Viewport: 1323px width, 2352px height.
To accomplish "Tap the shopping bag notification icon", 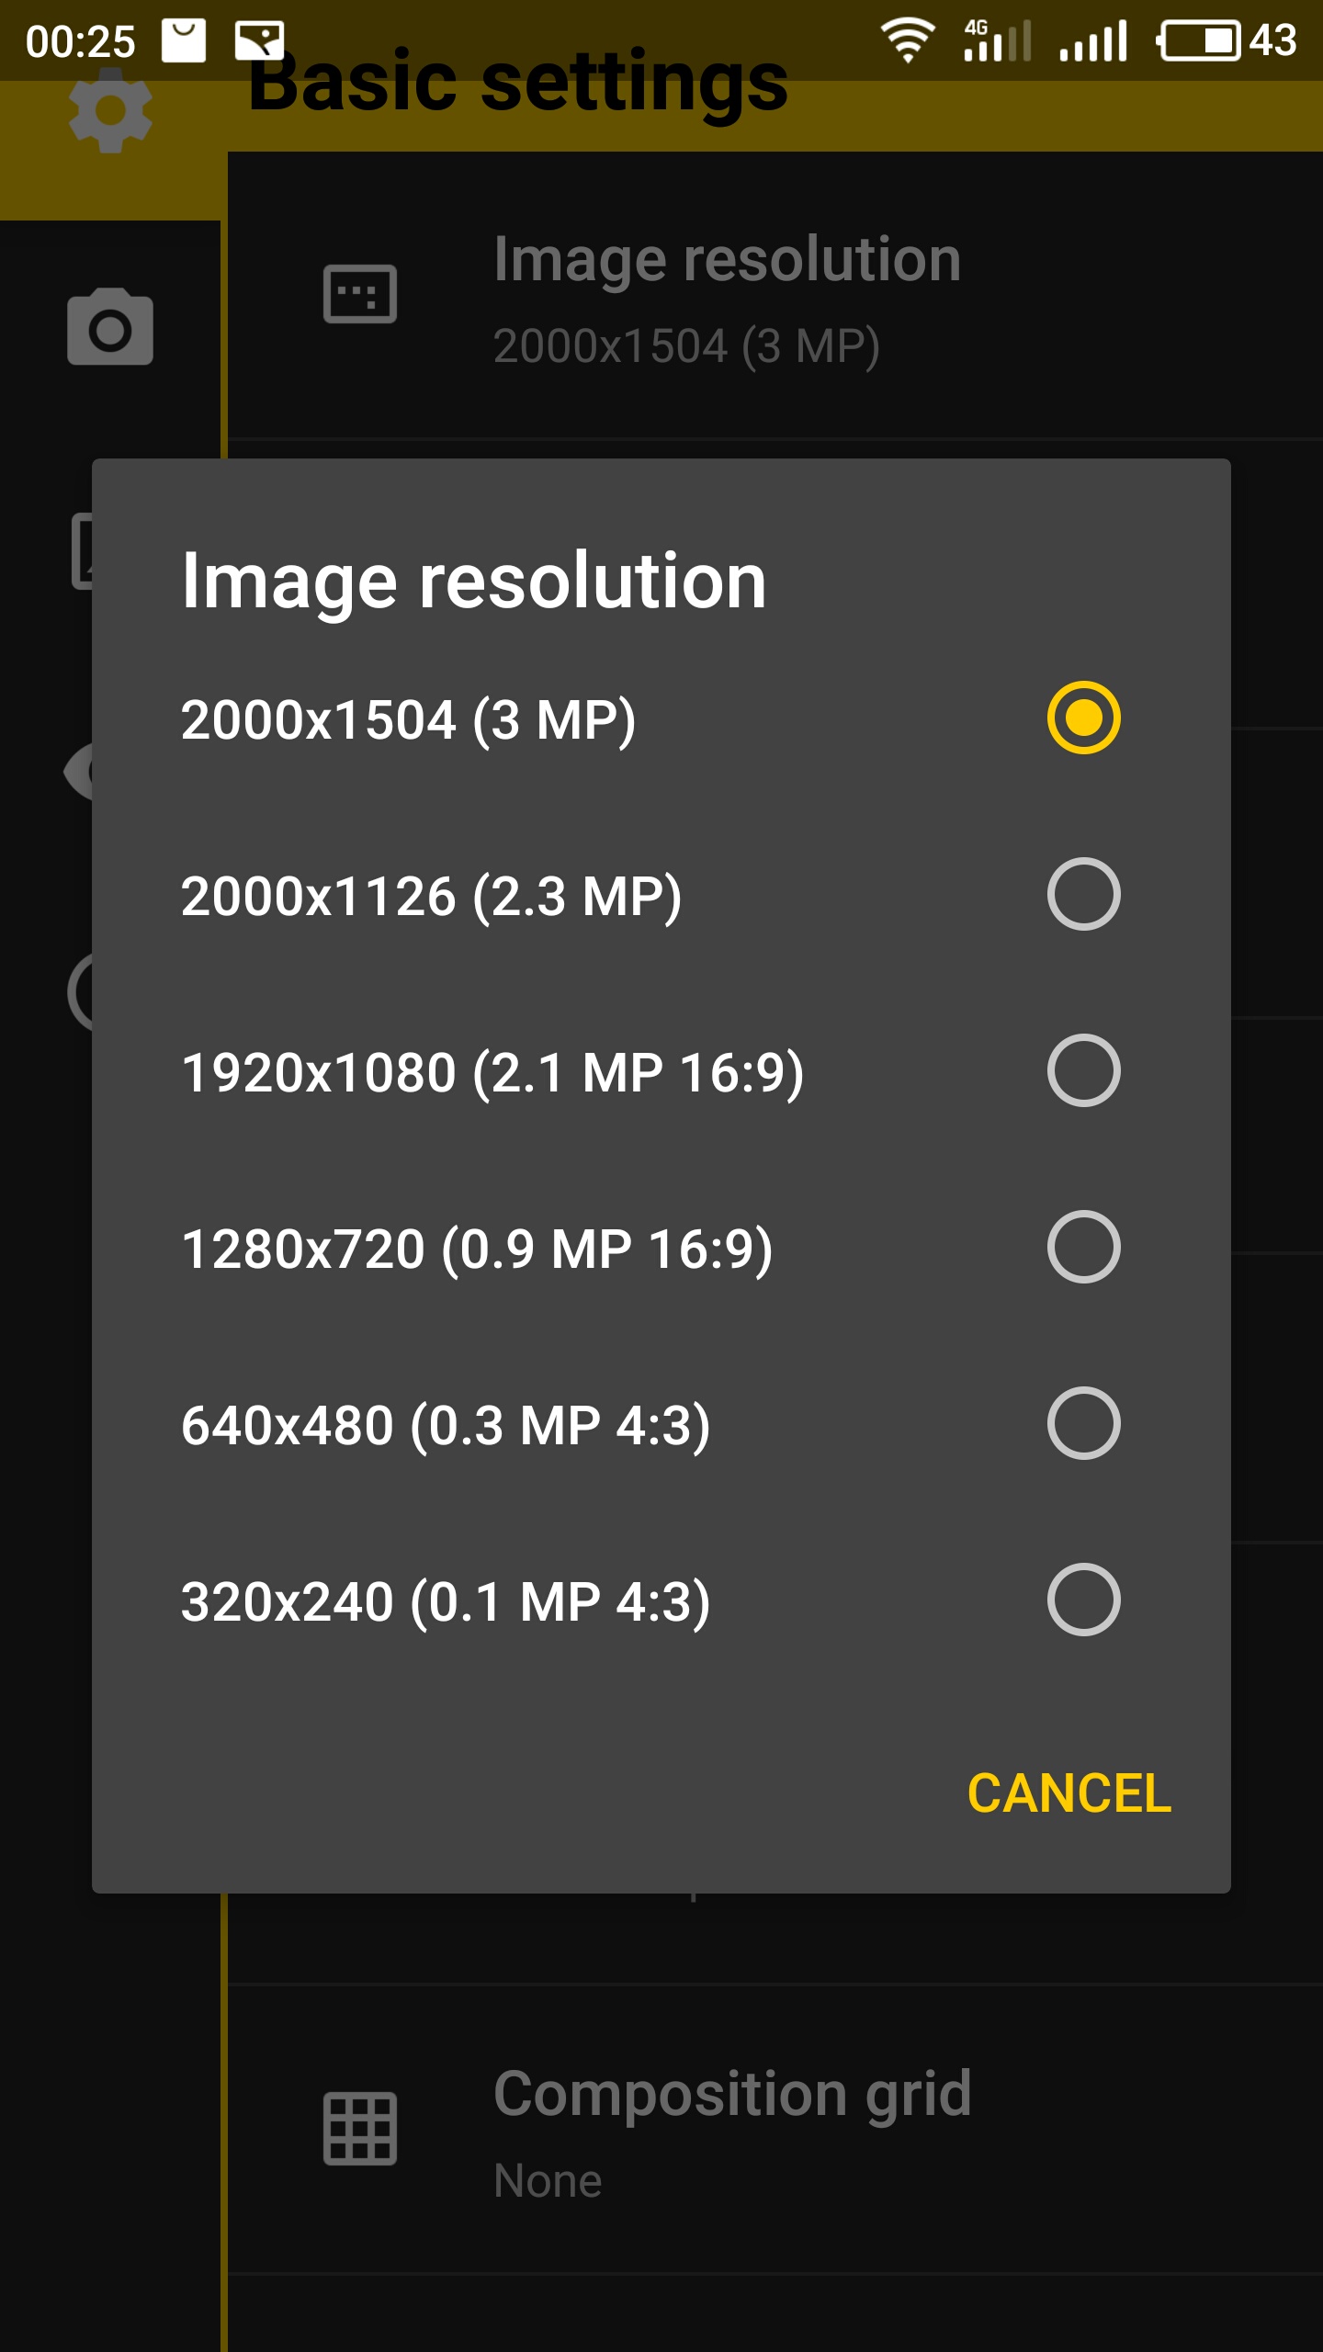I will click(x=184, y=41).
